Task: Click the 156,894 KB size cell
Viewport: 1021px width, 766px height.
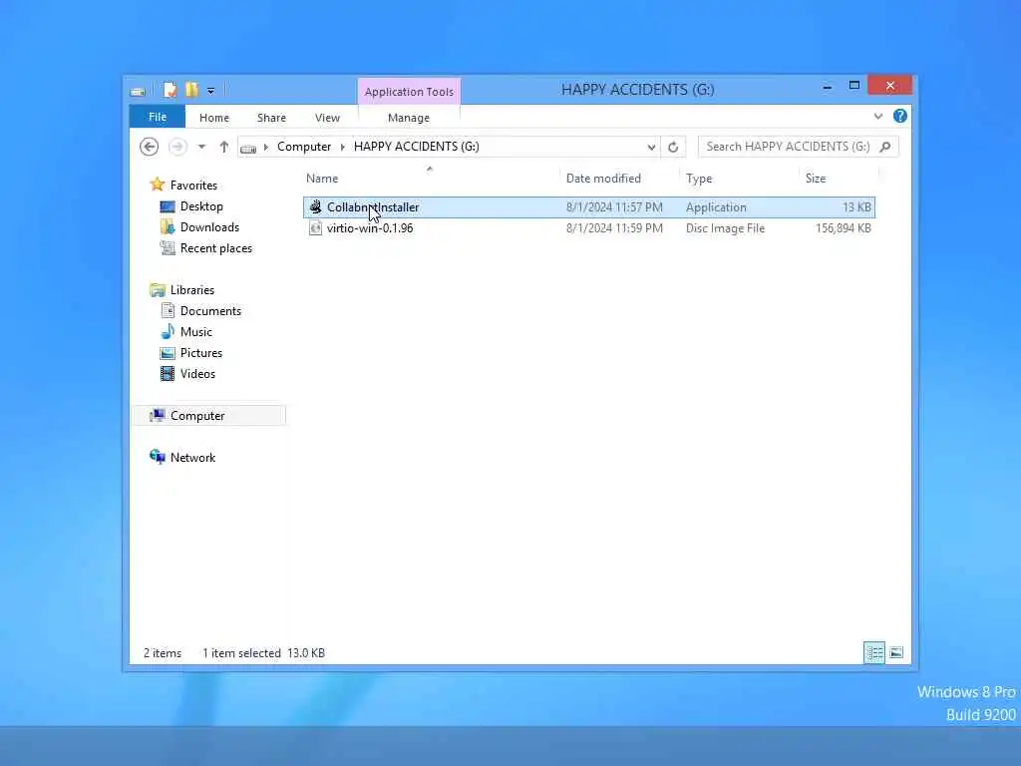Action: coord(843,228)
